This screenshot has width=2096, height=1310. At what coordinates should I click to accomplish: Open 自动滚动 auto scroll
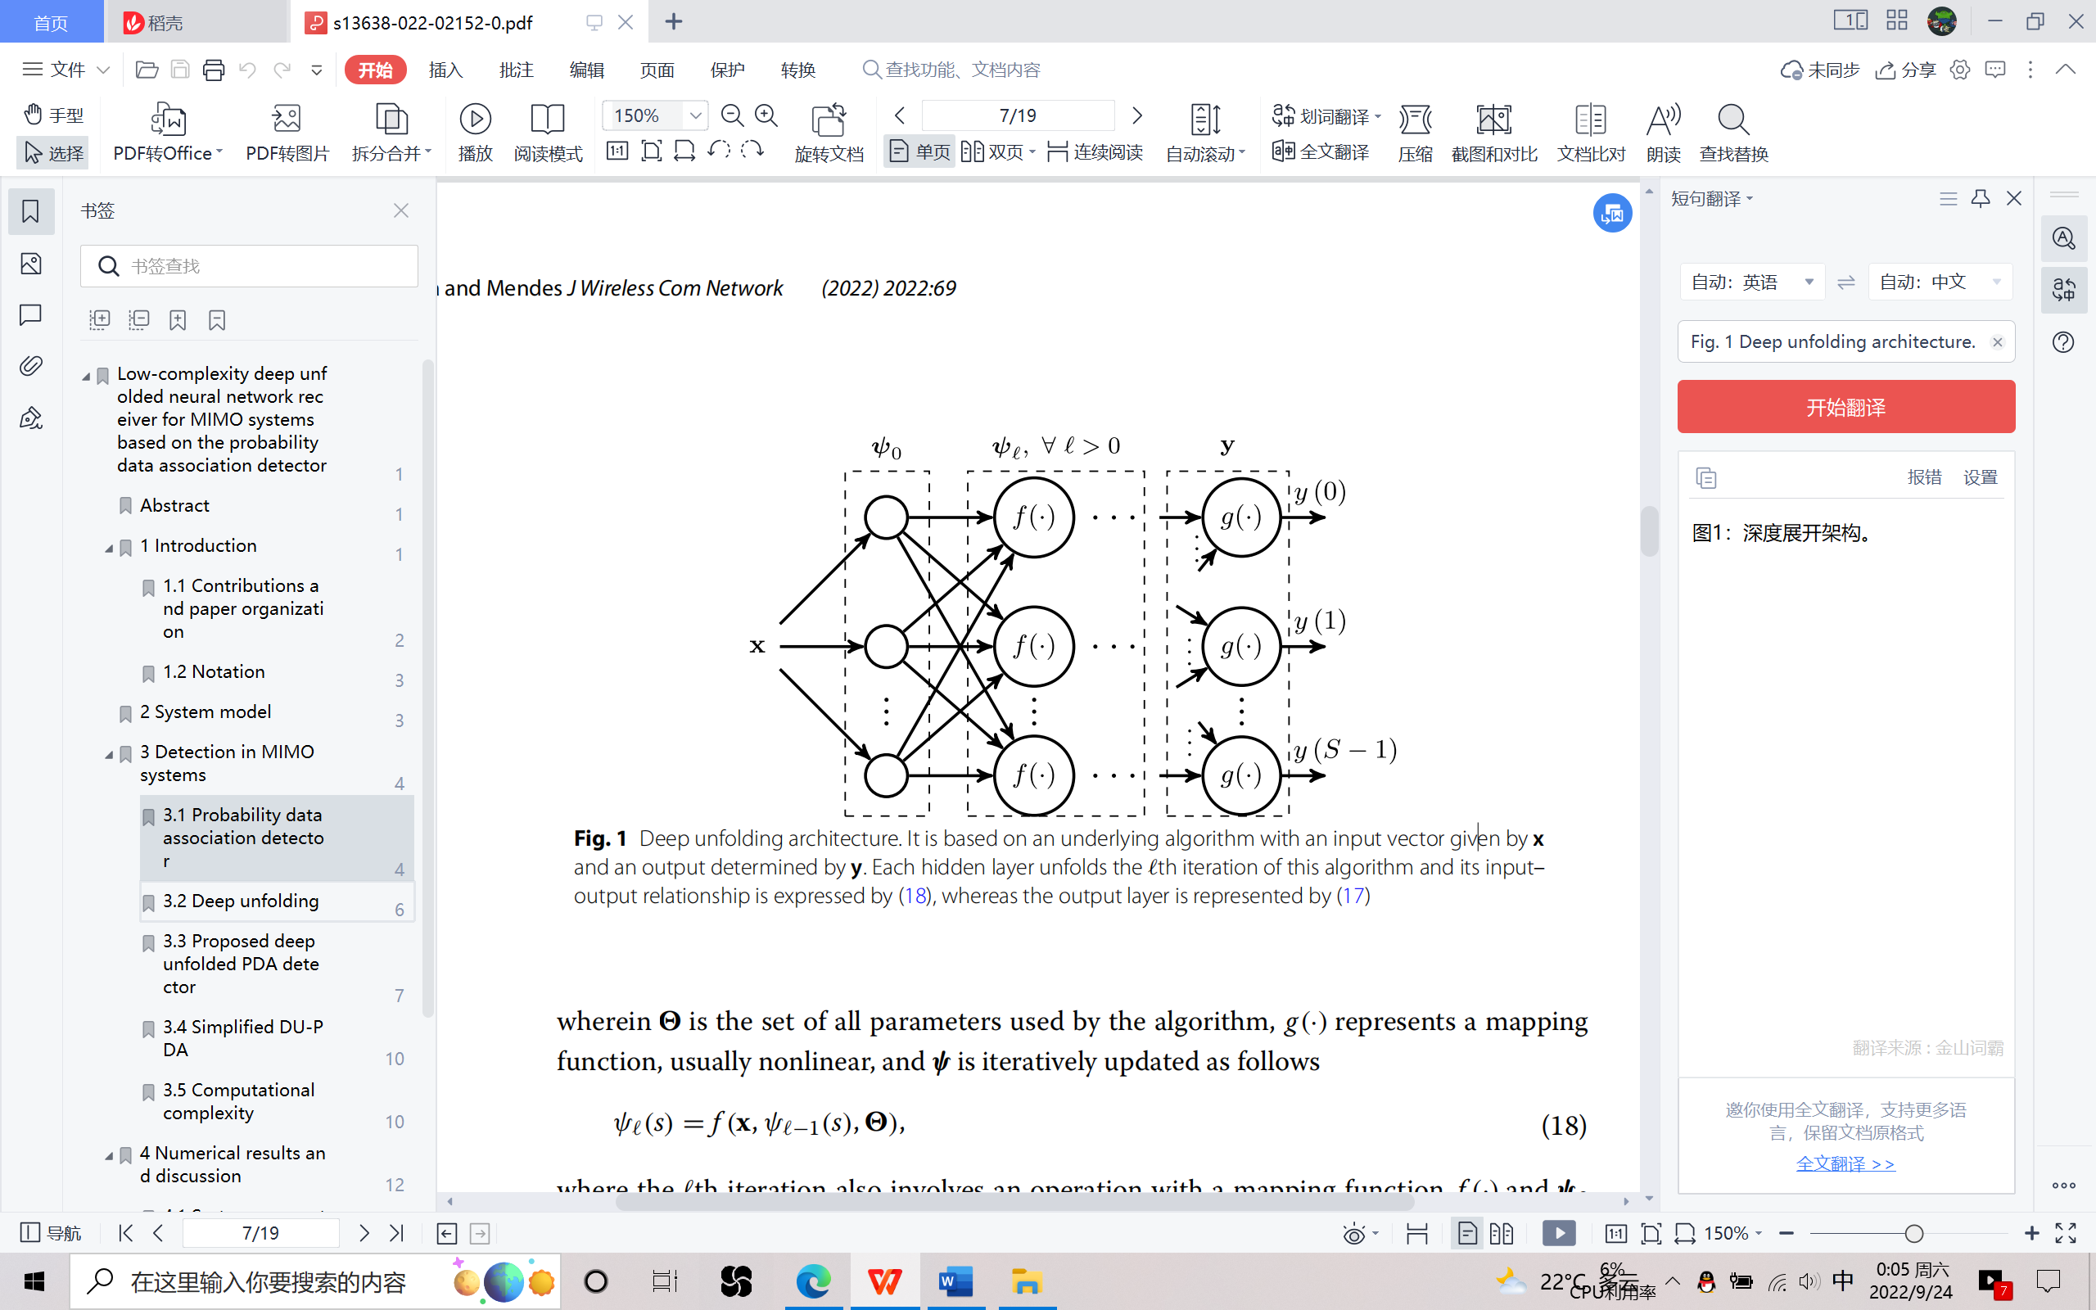pyautogui.click(x=1204, y=133)
